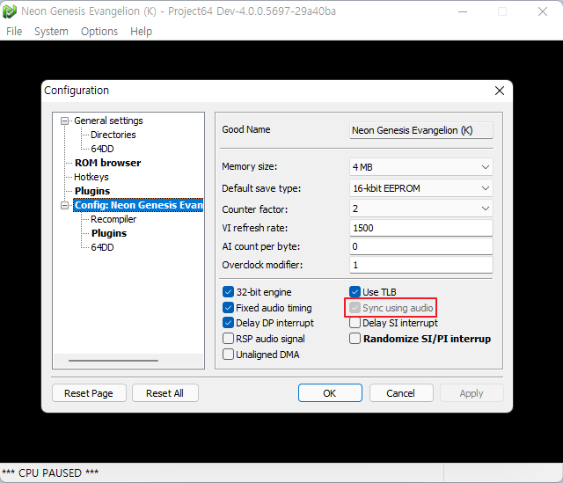Select 64DD under General settings
This screenshot has width=563, height=483.
point(102,149)
